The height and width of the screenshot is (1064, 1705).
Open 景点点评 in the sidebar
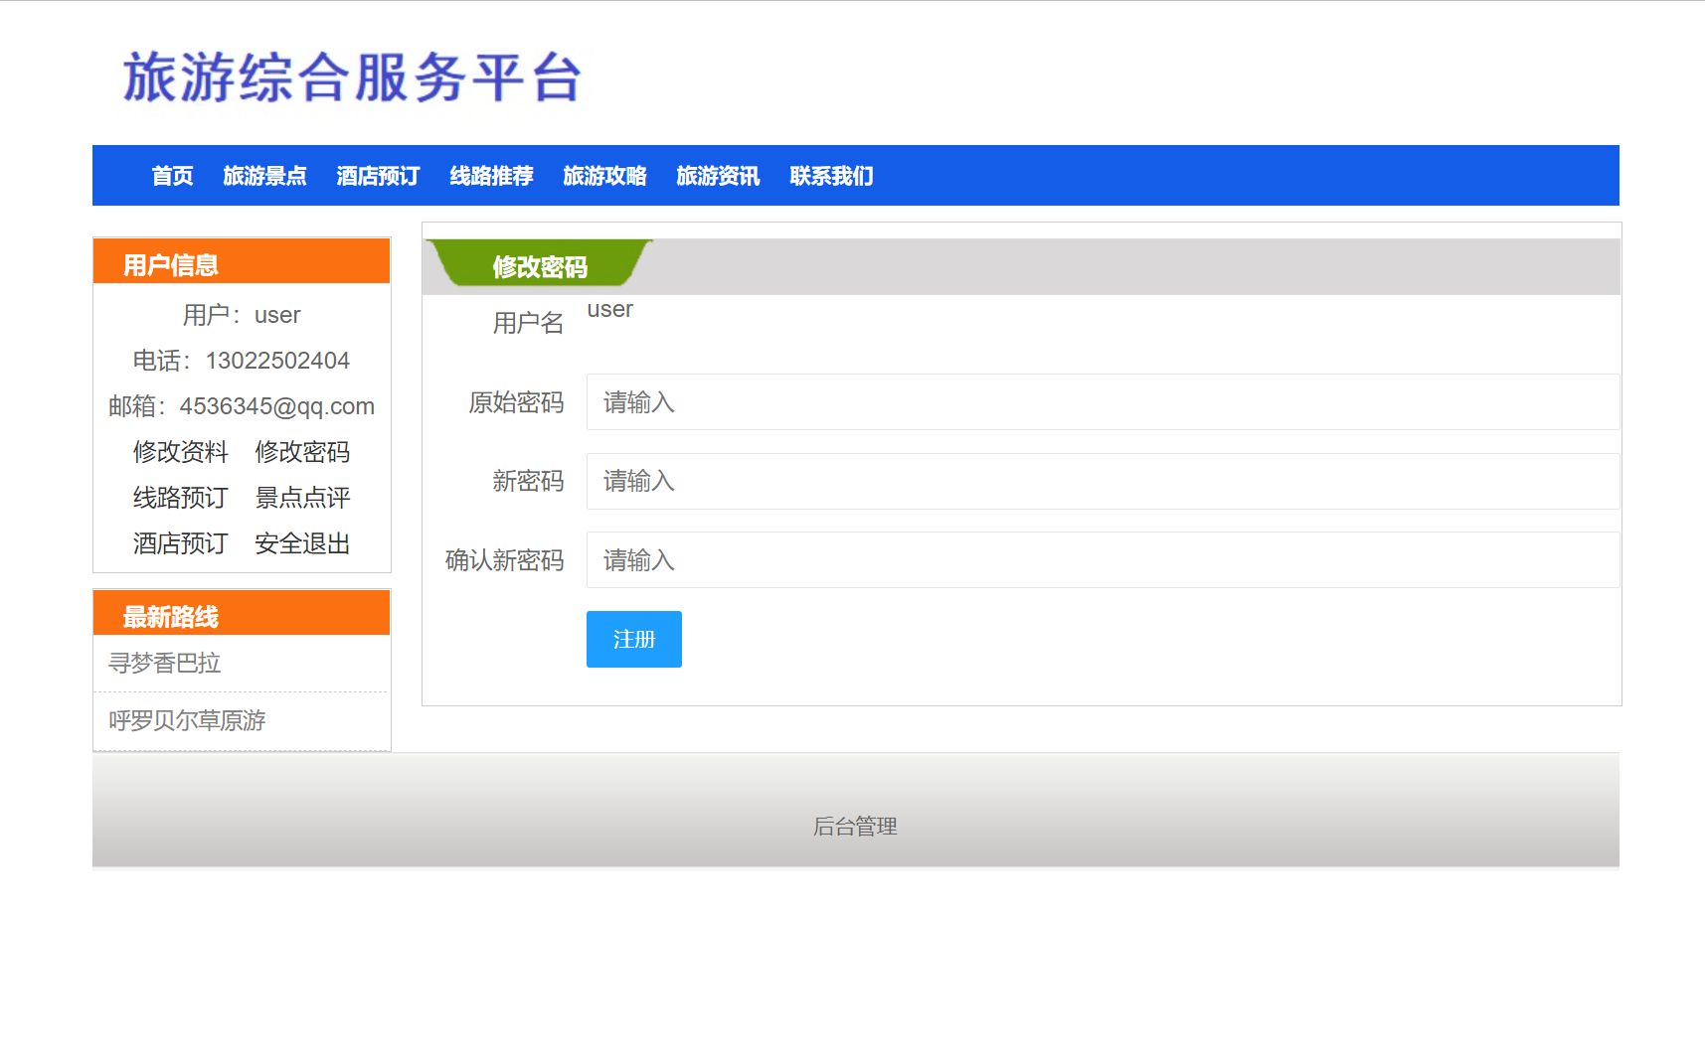click(x=301, y=498)
